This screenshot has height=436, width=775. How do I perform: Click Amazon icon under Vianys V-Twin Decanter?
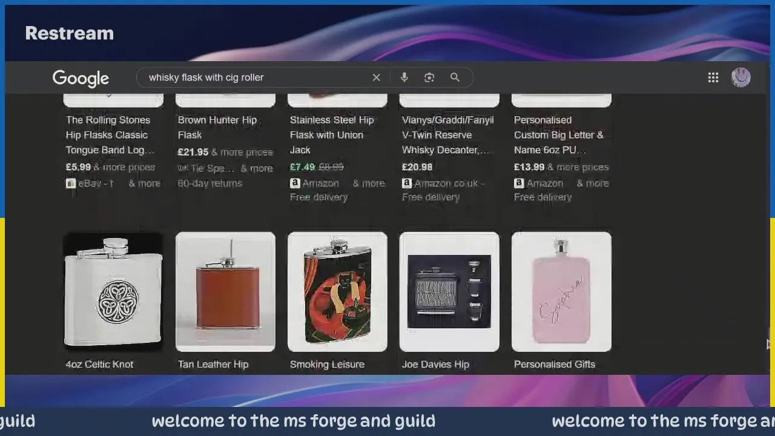tap(407, 183)
